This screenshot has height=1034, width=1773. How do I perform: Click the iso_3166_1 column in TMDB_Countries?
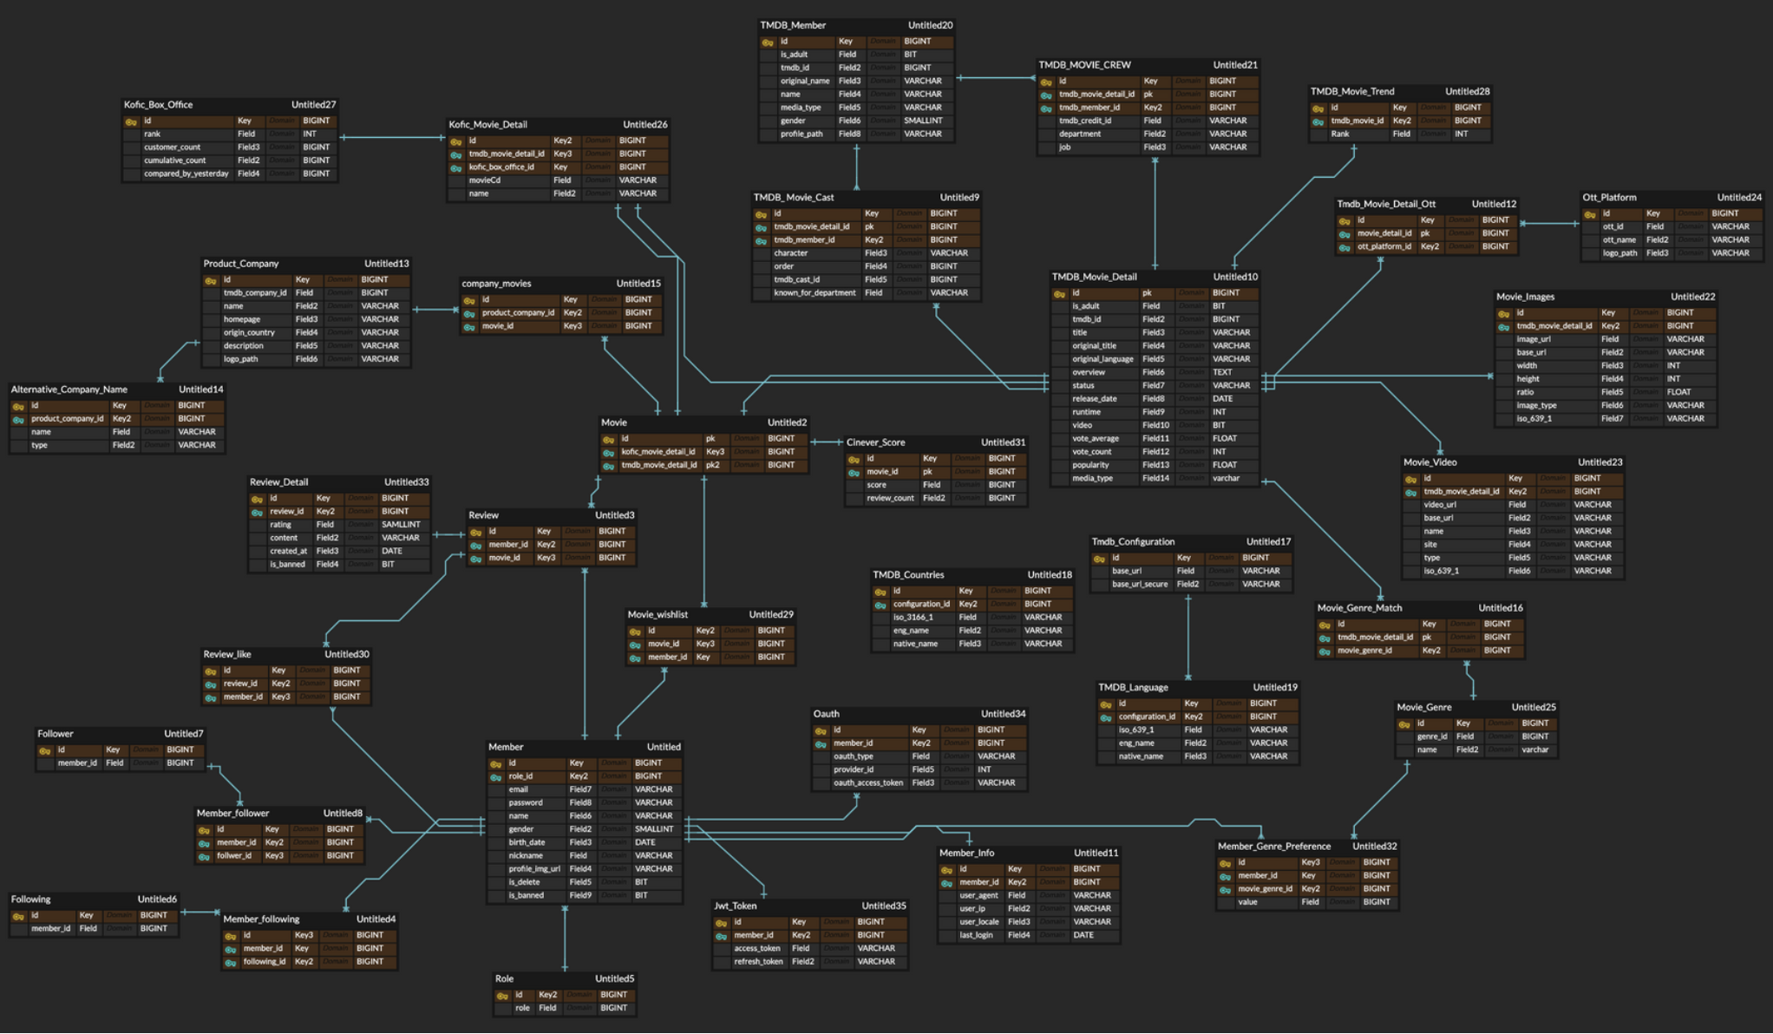click(913, 618)
